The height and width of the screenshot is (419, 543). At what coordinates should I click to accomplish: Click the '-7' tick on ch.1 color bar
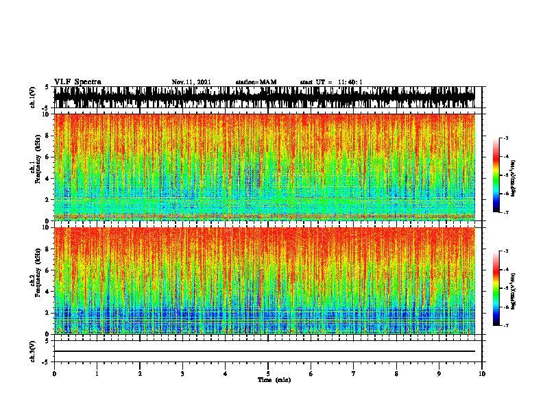coord(505,212)
